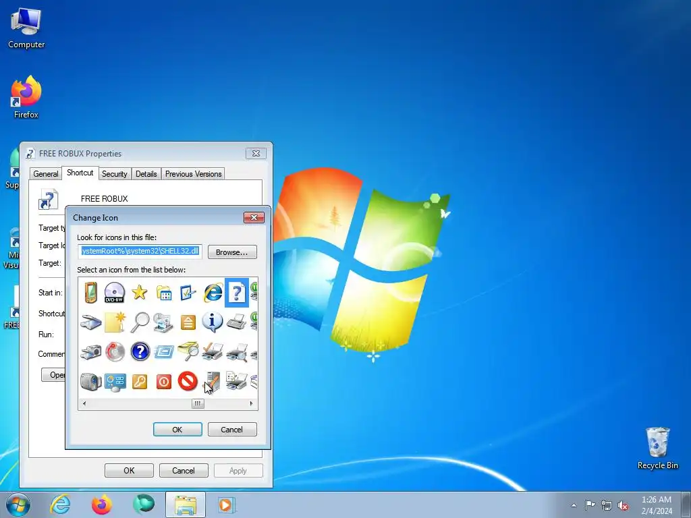691x518 pixels.
Task: Select the red prohibited circle icon
Action: (x=188, y=381)
